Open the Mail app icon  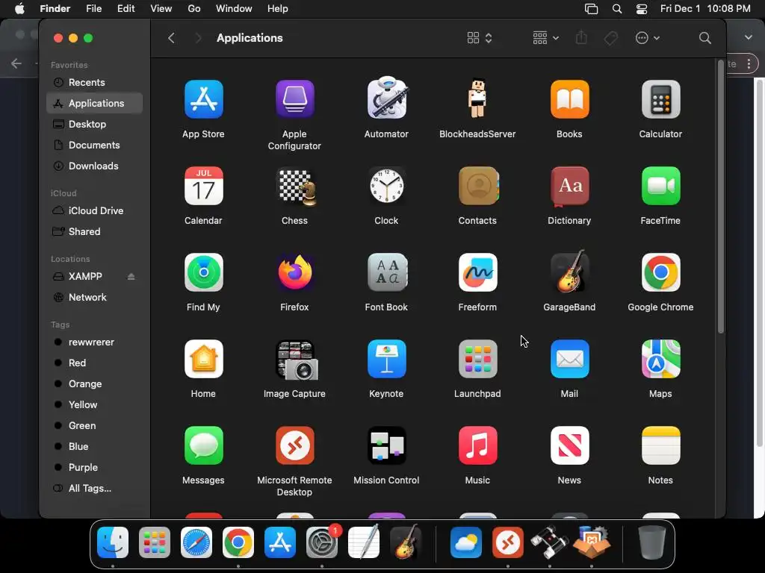point(569,359)
